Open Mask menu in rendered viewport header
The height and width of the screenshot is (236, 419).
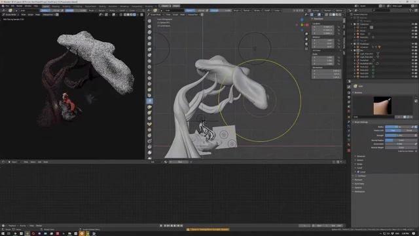pos(38,14)
